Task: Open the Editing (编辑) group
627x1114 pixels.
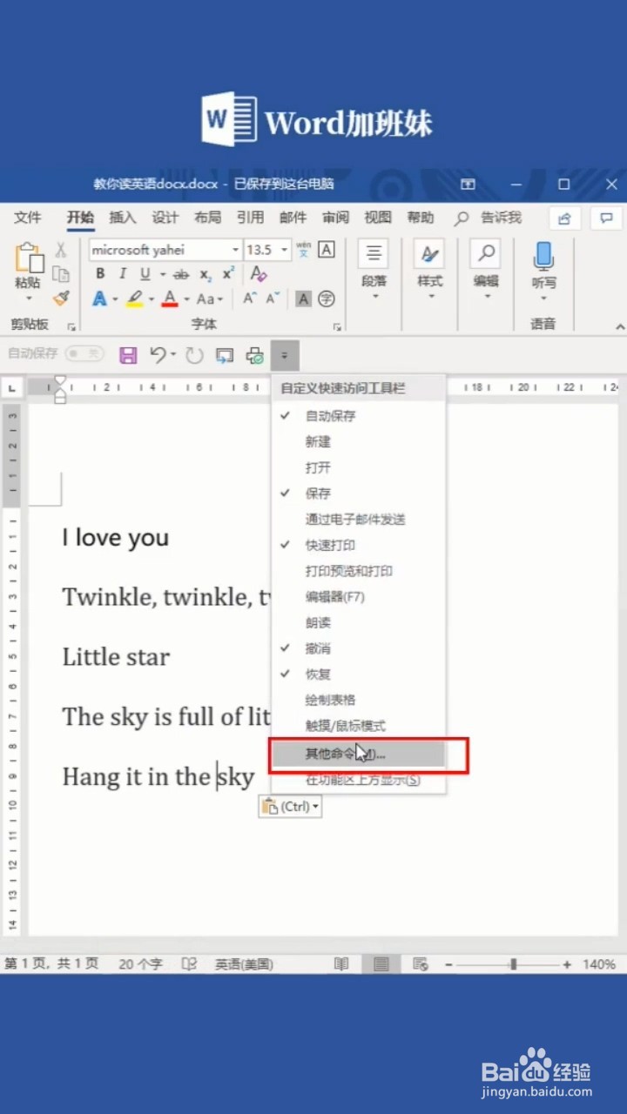Action: coord(486,269)
